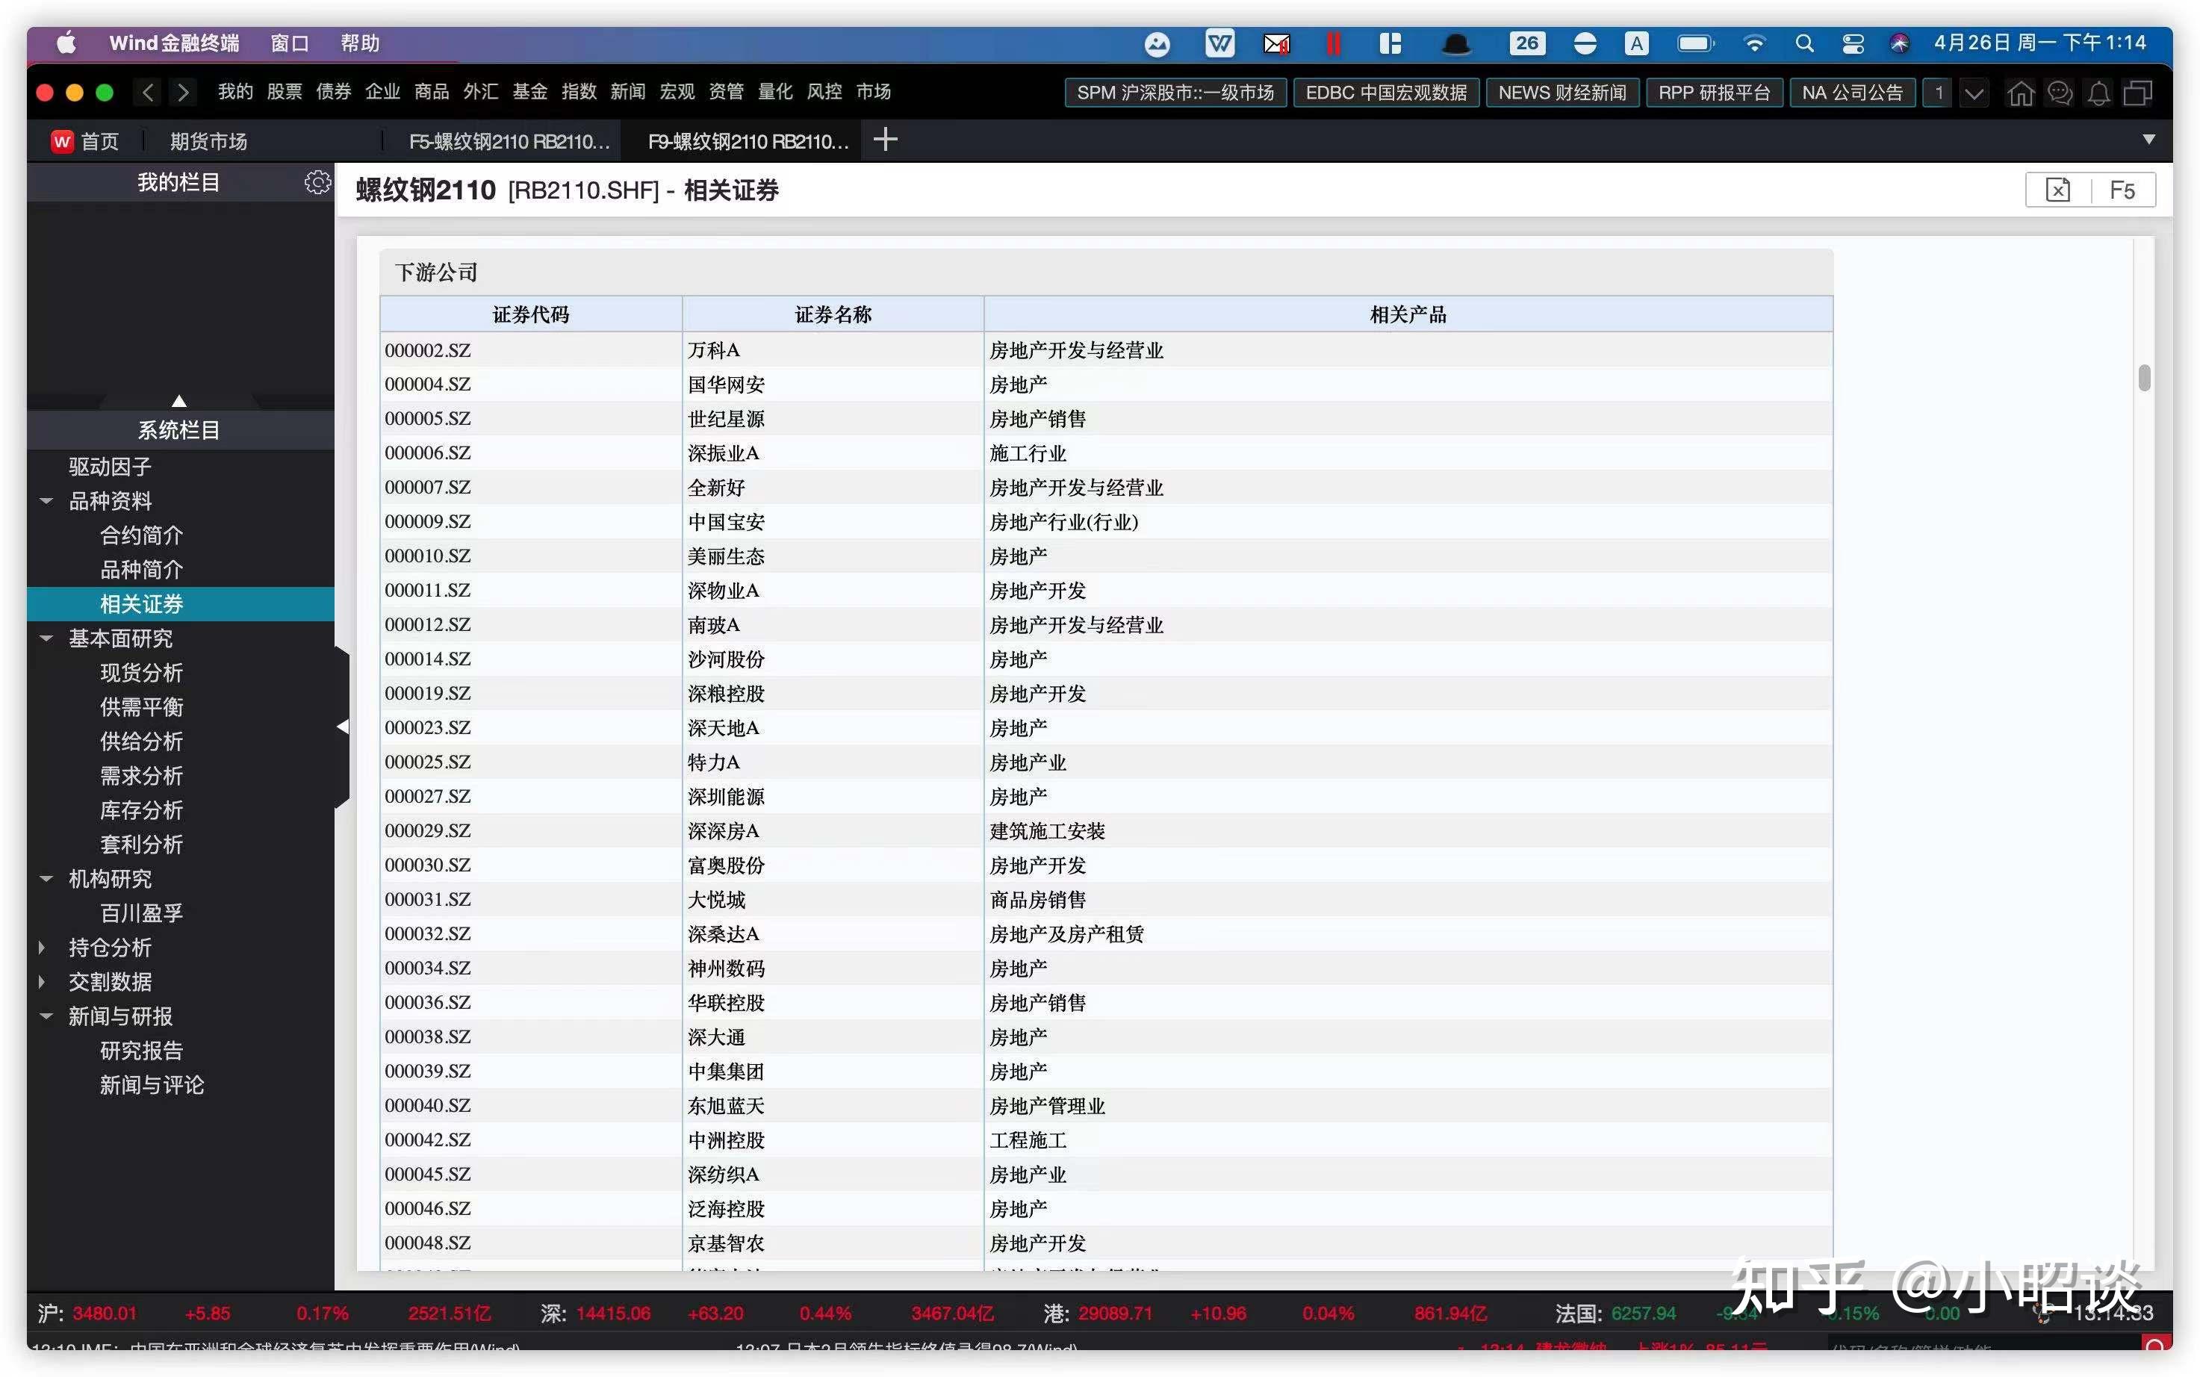
Task: Click the SPM 沪深股市 shortcut button
Action: [x=1175, y=93]
